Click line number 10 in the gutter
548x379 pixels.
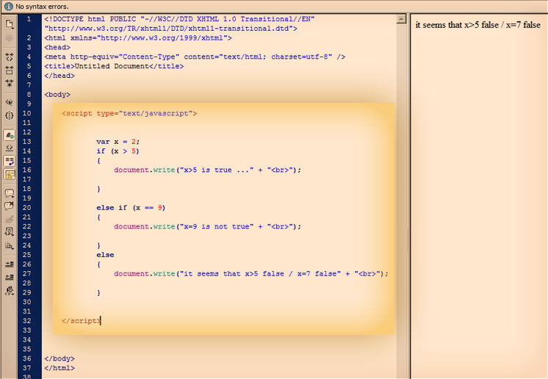point(27,113)
